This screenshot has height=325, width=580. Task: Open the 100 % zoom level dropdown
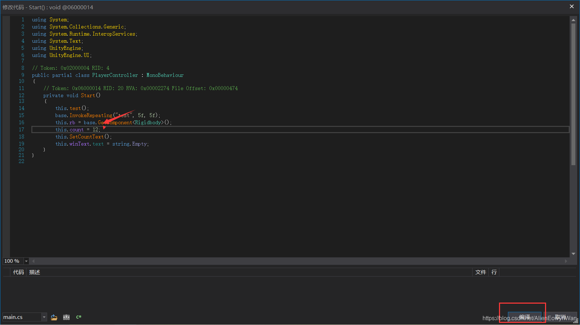[x=26, y=261]
